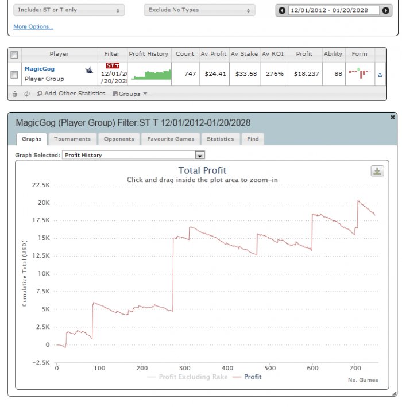
Task: Click the trash delete icon
Action: (15, 94)
